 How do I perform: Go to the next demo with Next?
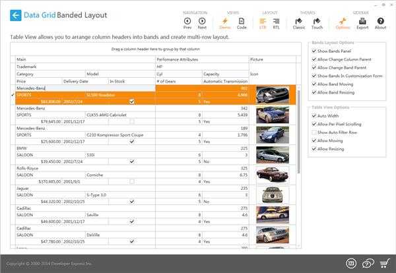point(202,24)
